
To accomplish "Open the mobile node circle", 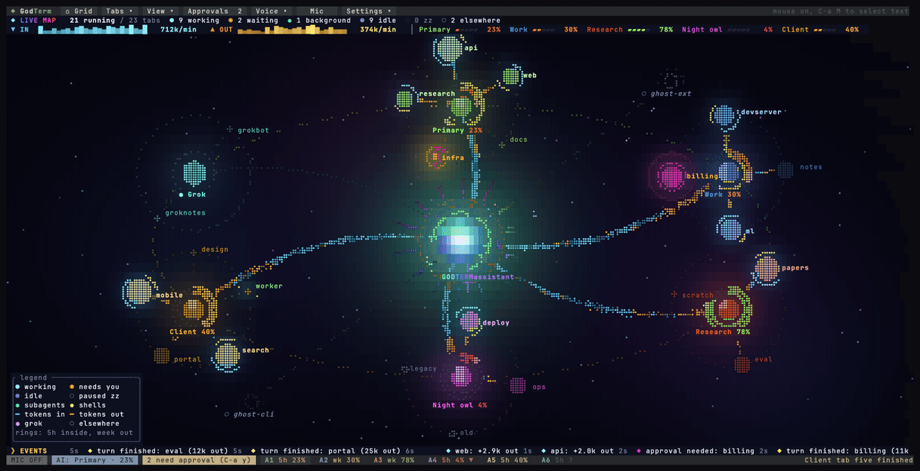I will [138, 293].
